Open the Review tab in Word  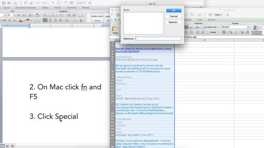[x=85, y=8]
